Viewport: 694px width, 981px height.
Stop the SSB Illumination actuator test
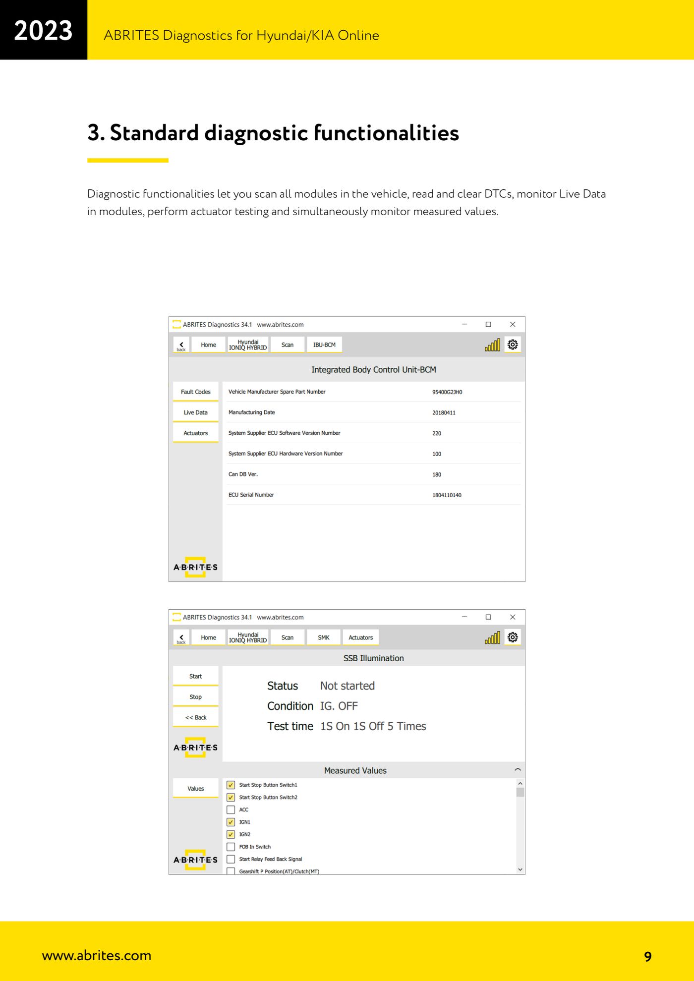[x=196, y=697]
